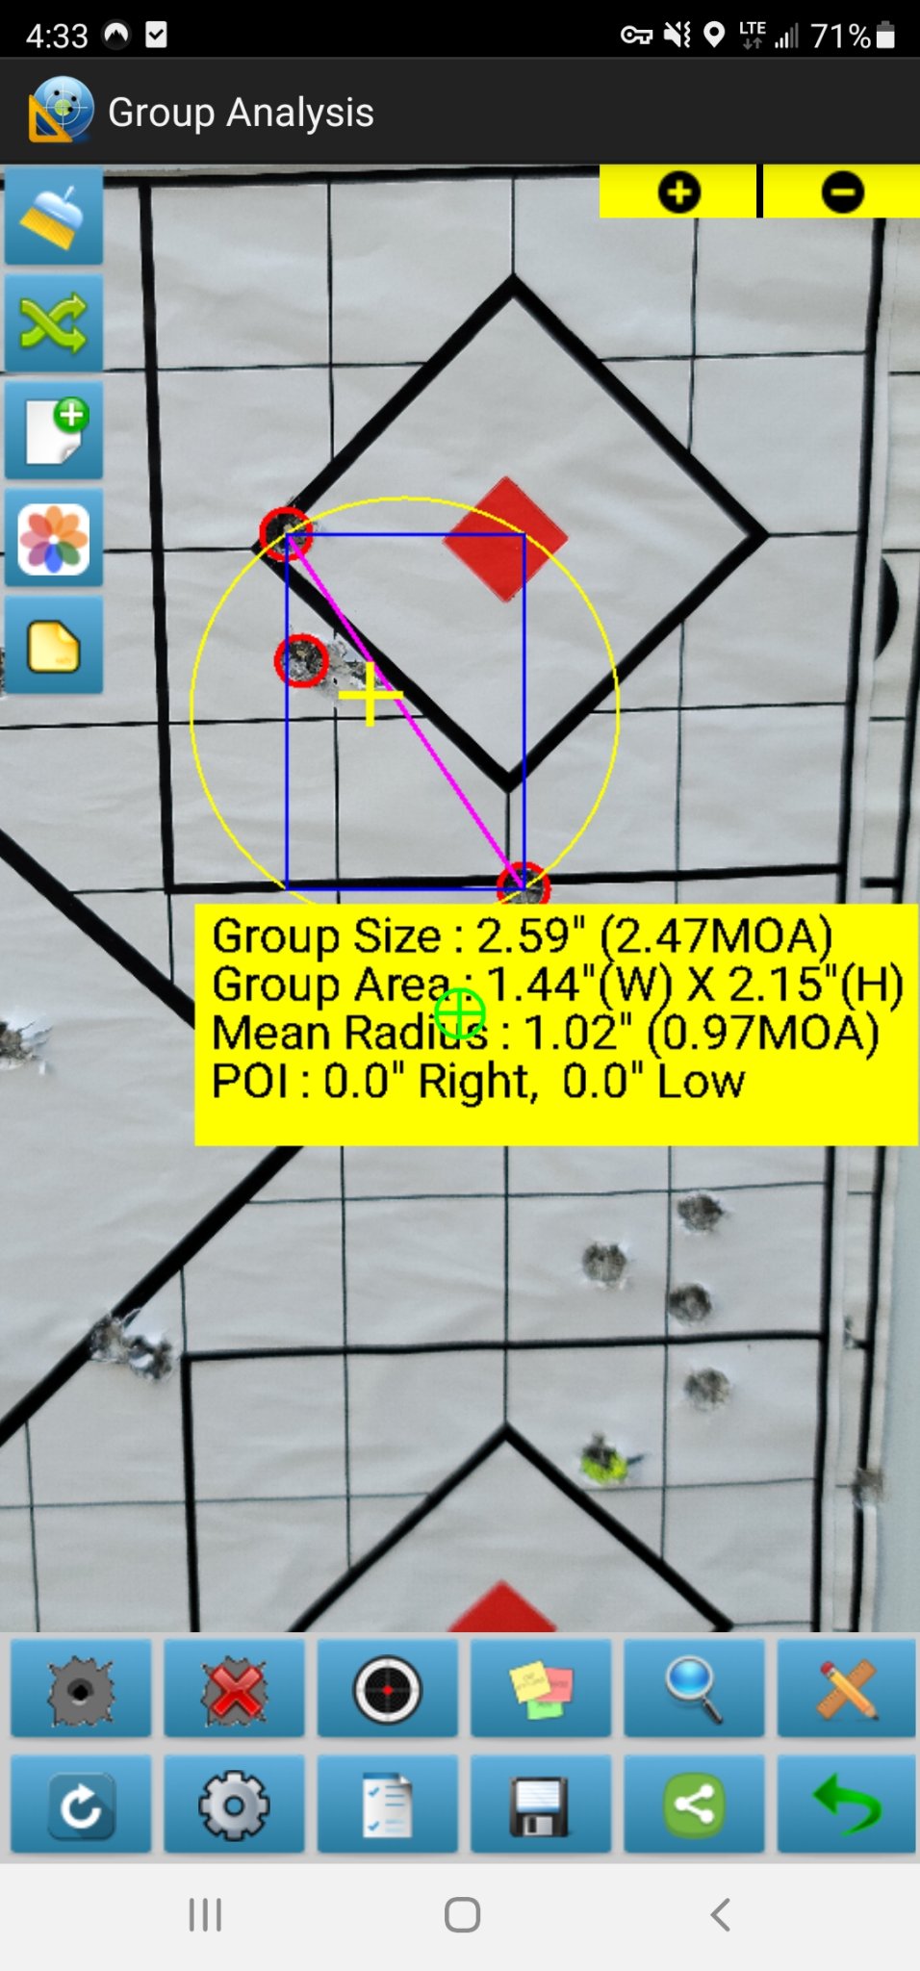
Task: Select the pencil and ruler measure tool
Action: 847,1689
